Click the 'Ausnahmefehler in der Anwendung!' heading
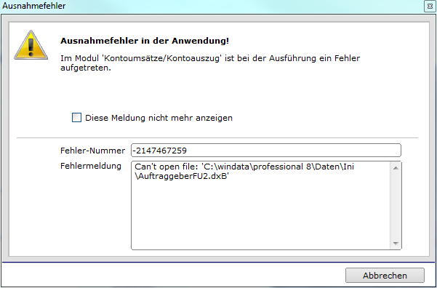437x288 pixels. coord(145,41)
